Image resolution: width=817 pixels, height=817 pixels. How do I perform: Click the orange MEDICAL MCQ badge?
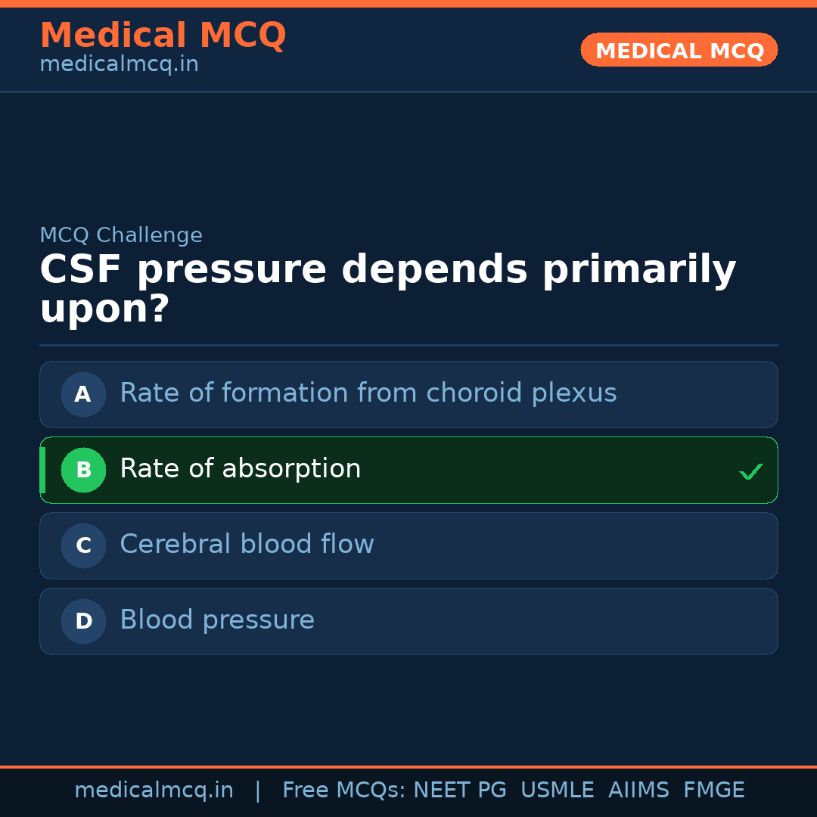[679, 50]
